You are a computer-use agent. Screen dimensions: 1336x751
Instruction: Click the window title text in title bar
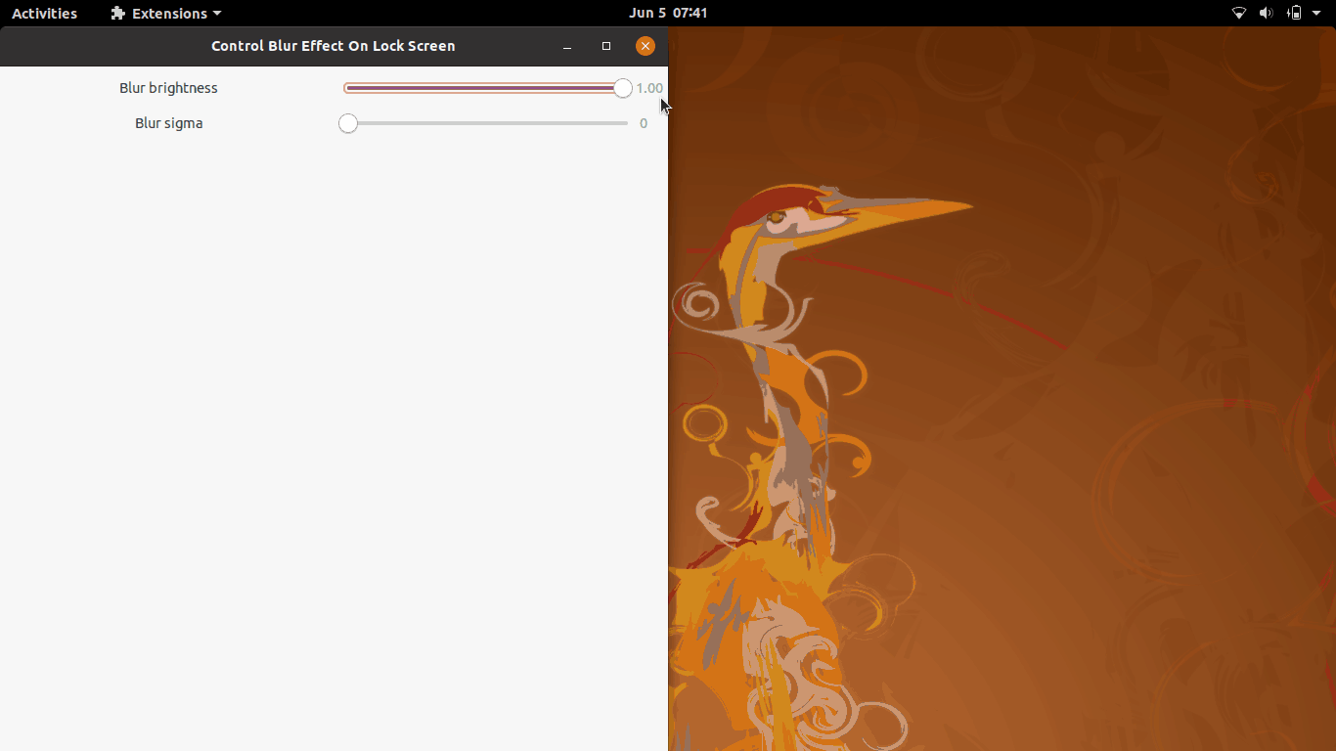(333, 46)
